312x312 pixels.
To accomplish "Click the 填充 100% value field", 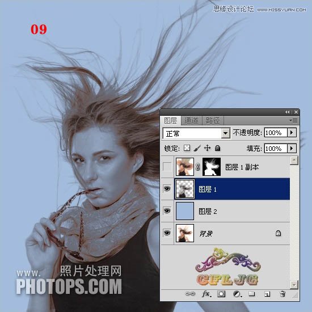I will coord(276,148).
